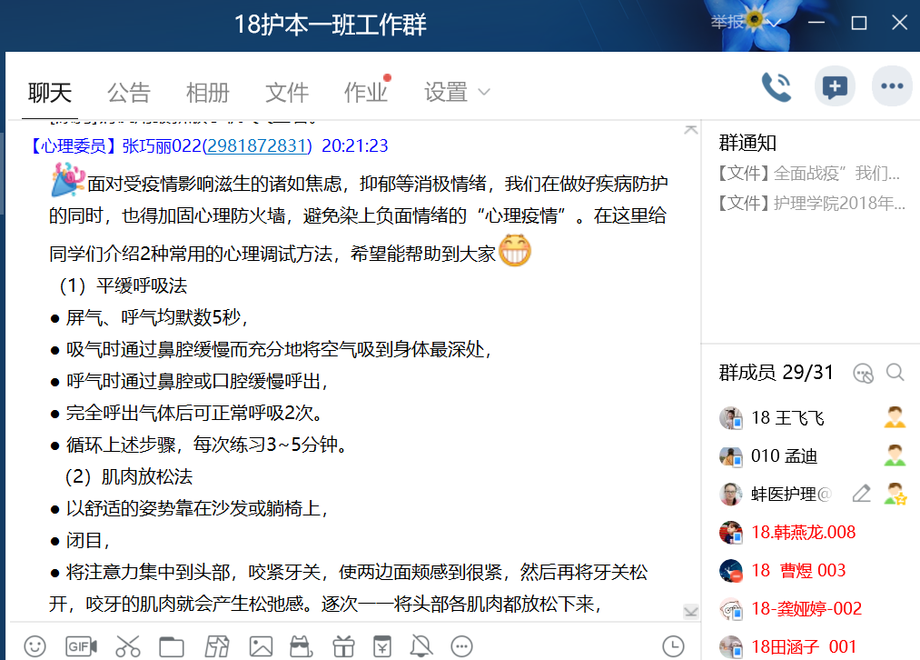The image size is (920, 660).
Task: Open message history clock icon
Action: tap(673, 646)
